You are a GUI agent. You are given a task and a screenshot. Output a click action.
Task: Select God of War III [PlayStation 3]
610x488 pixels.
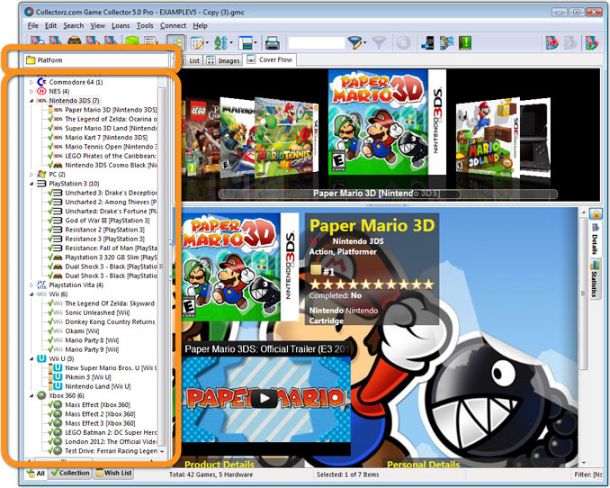107,221
